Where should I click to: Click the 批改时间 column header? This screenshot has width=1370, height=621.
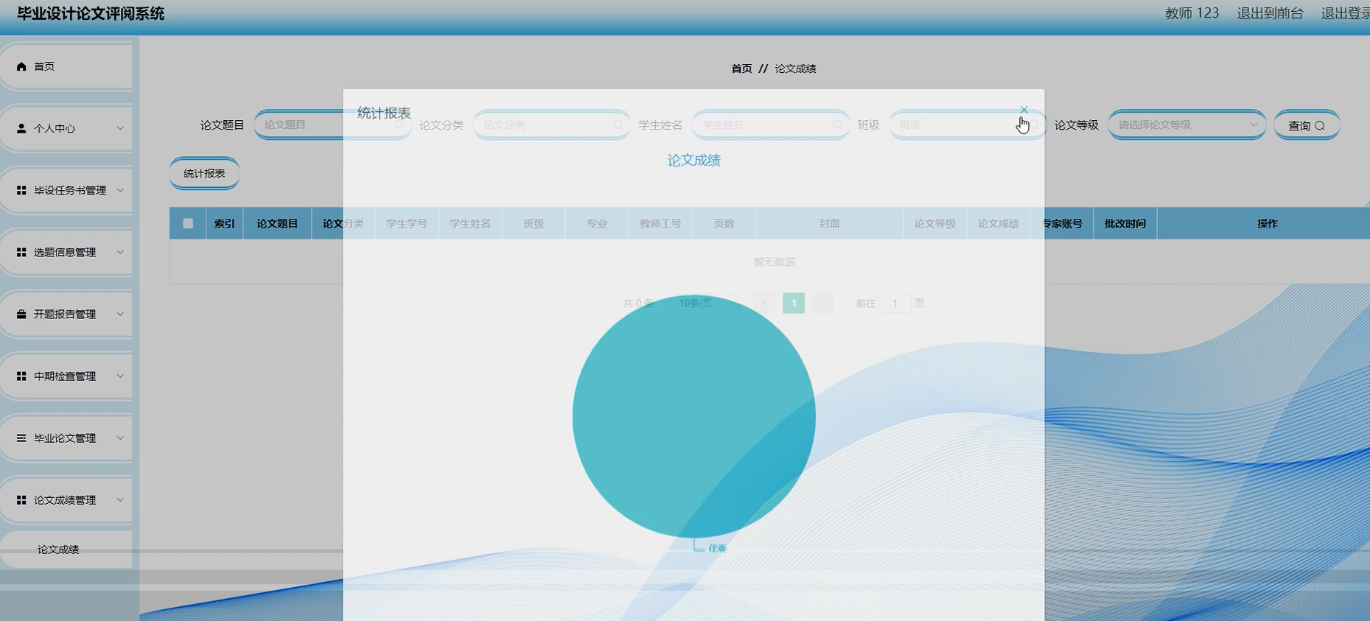point(1125,223)
